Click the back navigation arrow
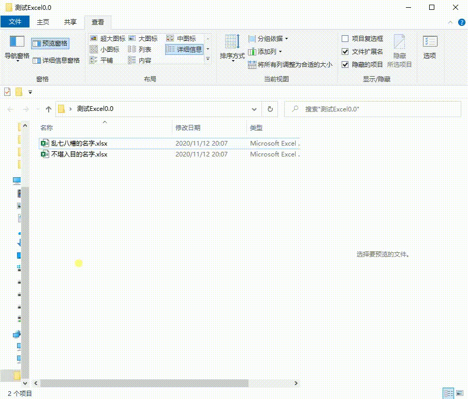Image resolution: width=468 pixels, height=399 pixels. coord(10,109)
